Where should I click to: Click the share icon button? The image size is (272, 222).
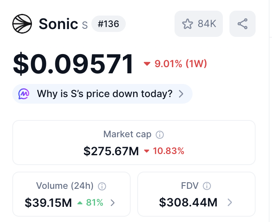click(243, 24)
